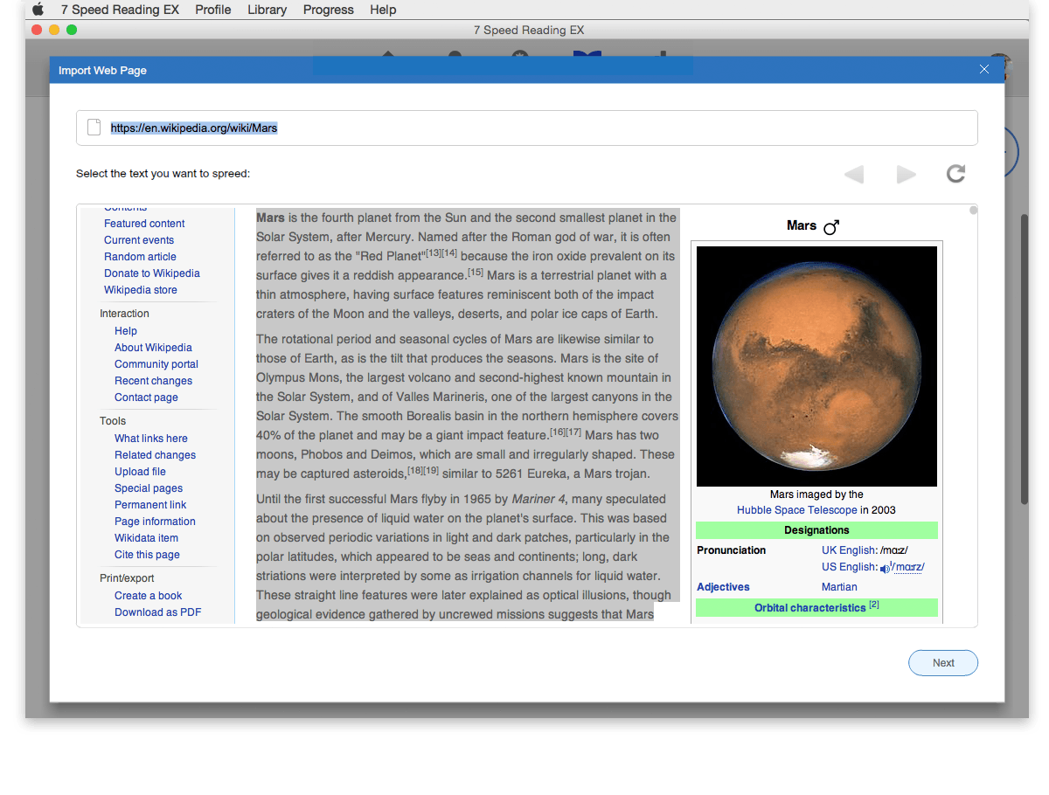1049x795 pixels.
Task: Play the US English pronunciation audio icon
Action: pyautogui.click(x=885, y=568)
